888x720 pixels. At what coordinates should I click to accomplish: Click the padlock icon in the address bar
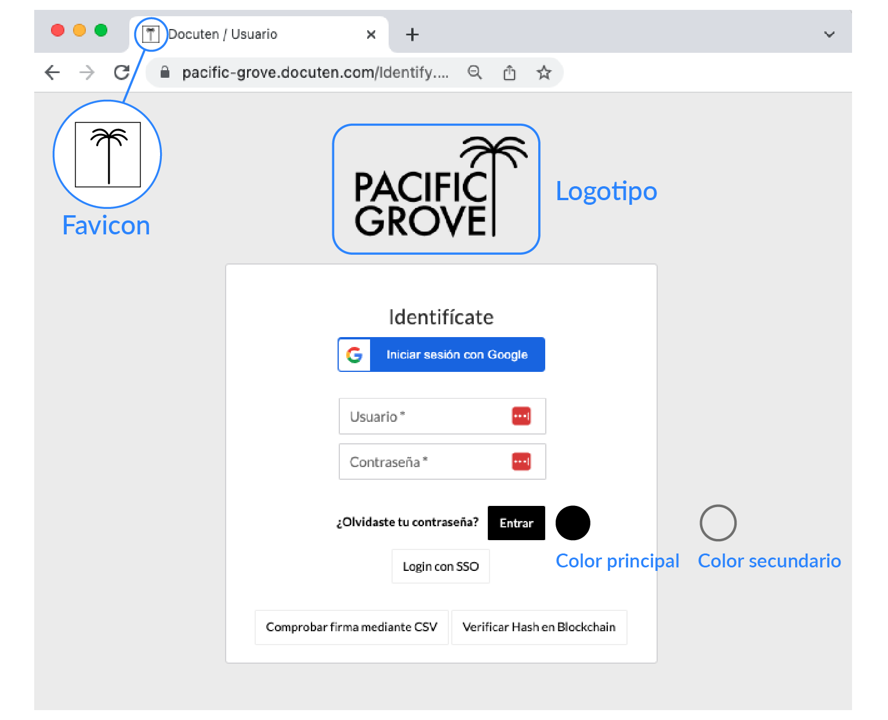[165, 72]
